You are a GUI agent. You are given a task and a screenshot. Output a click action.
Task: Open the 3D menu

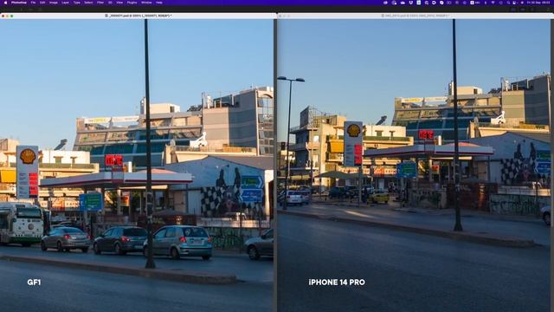[110, 3]
